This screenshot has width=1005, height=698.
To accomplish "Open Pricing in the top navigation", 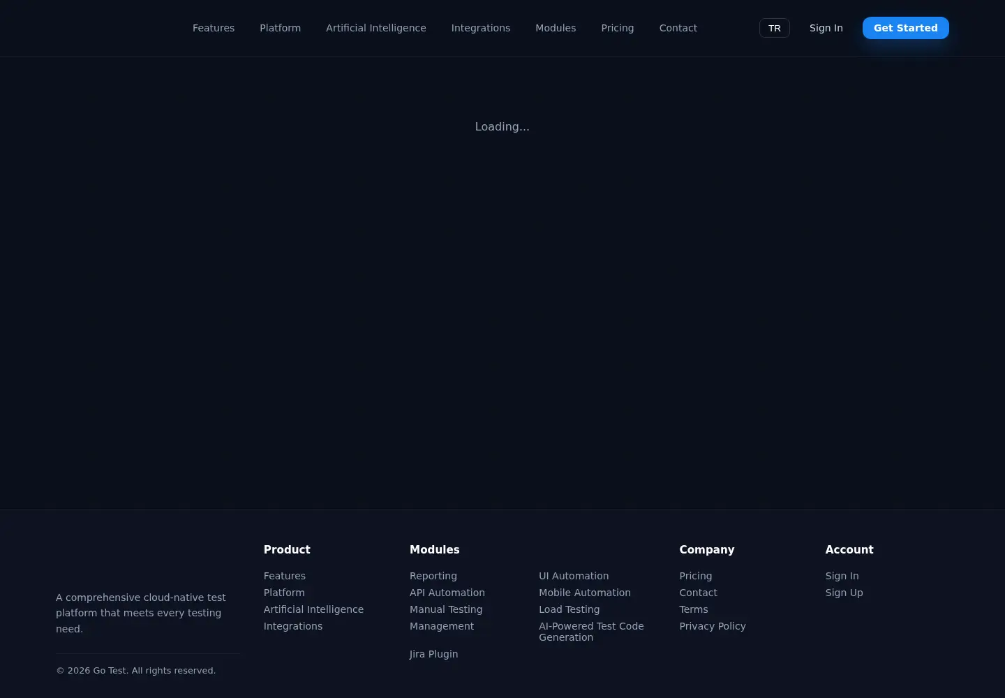I will (x=618, y=28).
